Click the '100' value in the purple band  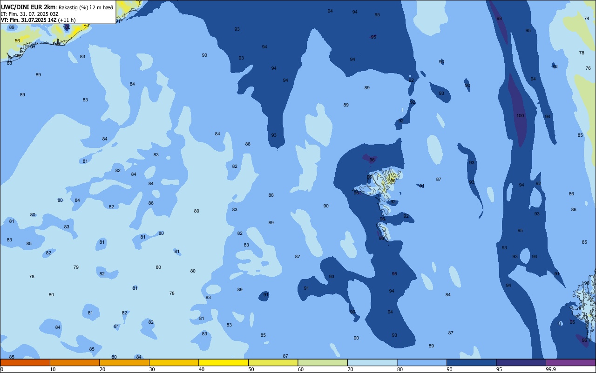click(520, 116)
